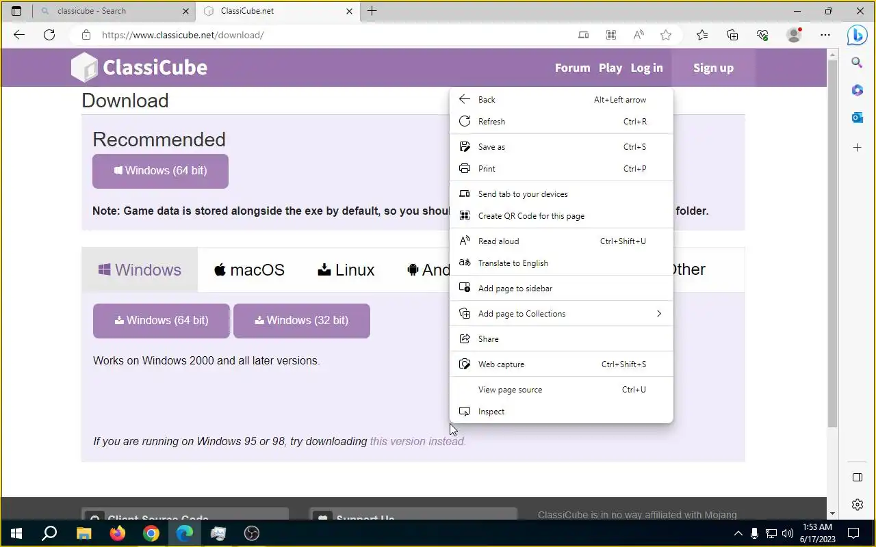876x547 pixels.
Task: Select the ClassiCube.net tab
Action: coord(279,11)
